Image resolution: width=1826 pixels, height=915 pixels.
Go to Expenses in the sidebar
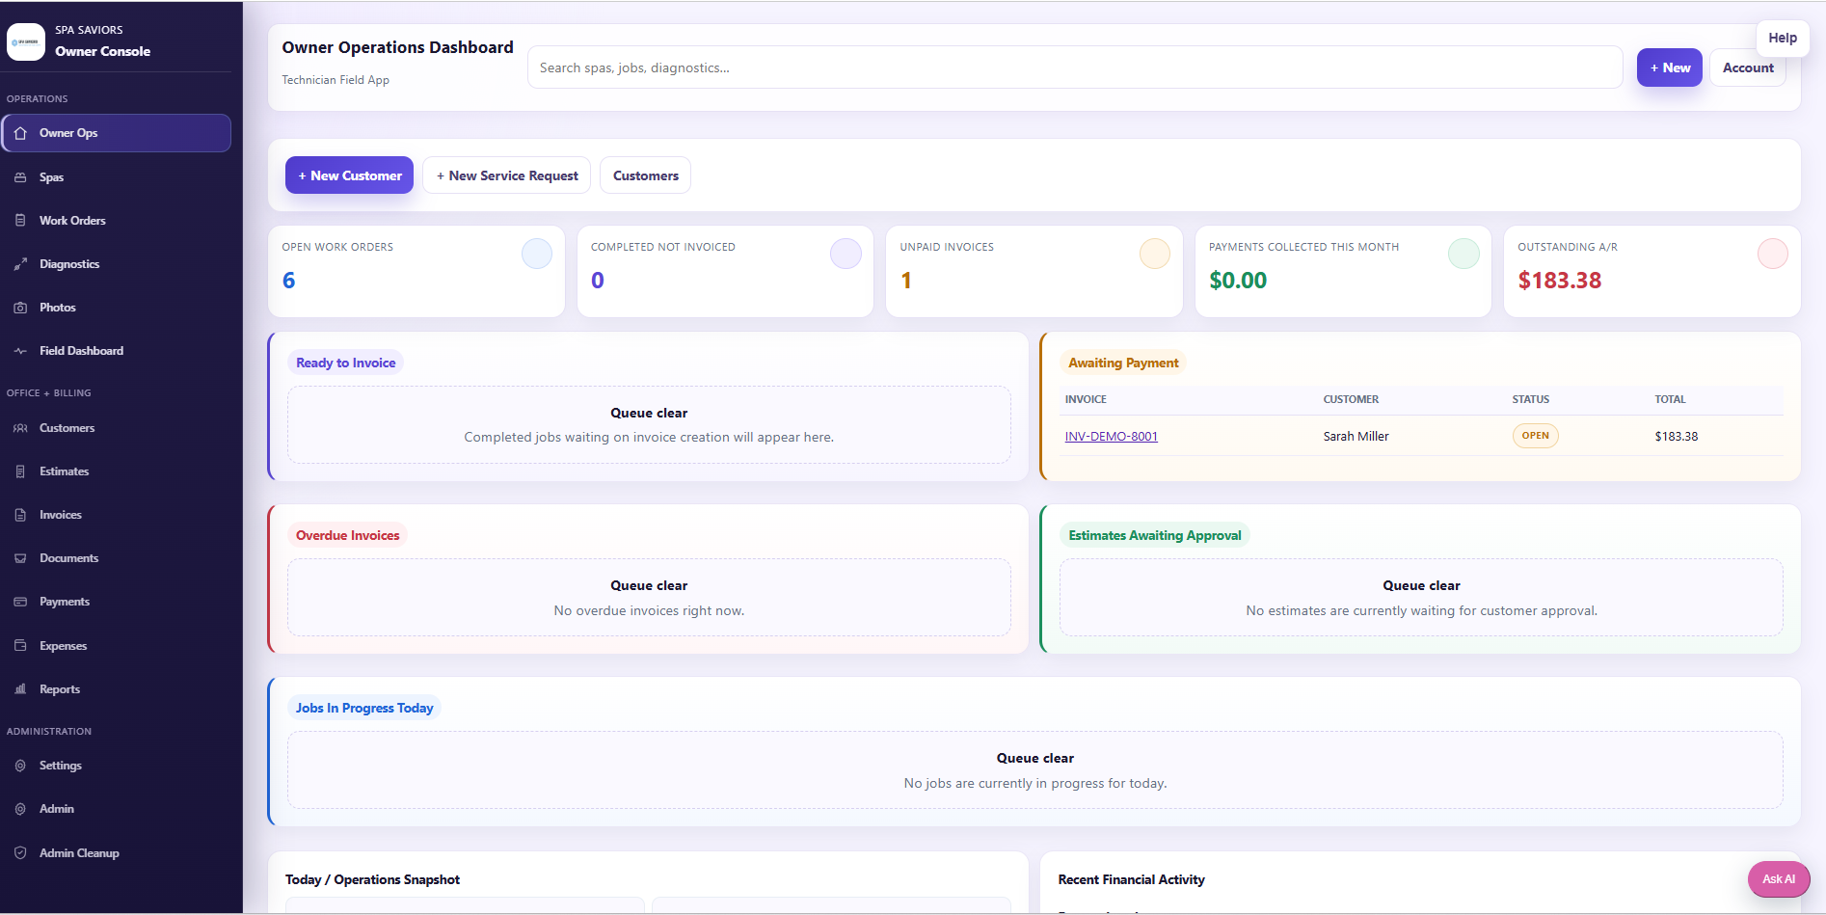(117, 646)
